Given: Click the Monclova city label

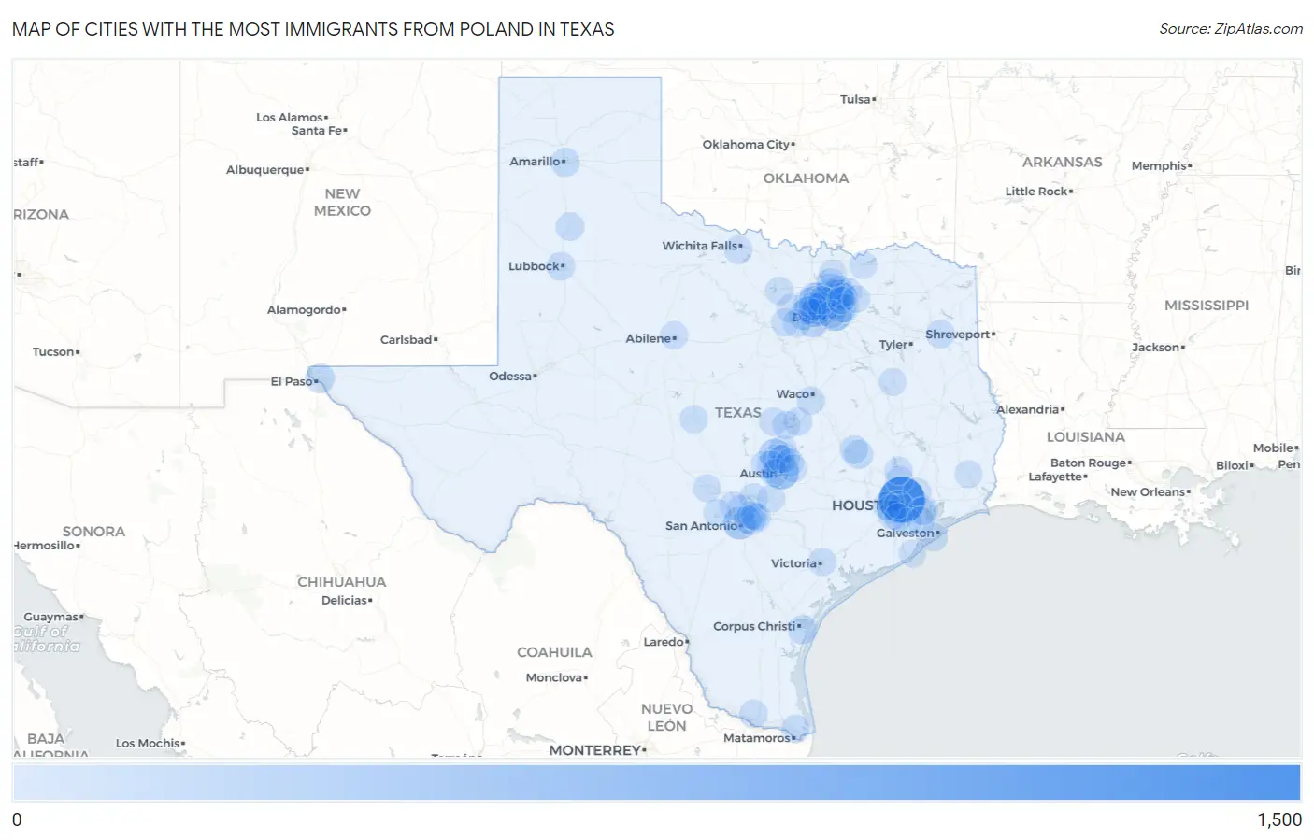Looking at the screenshot, I should 554,677.
